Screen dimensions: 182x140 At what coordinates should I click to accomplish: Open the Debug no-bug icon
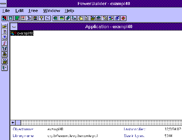click(x=123, y=18)
